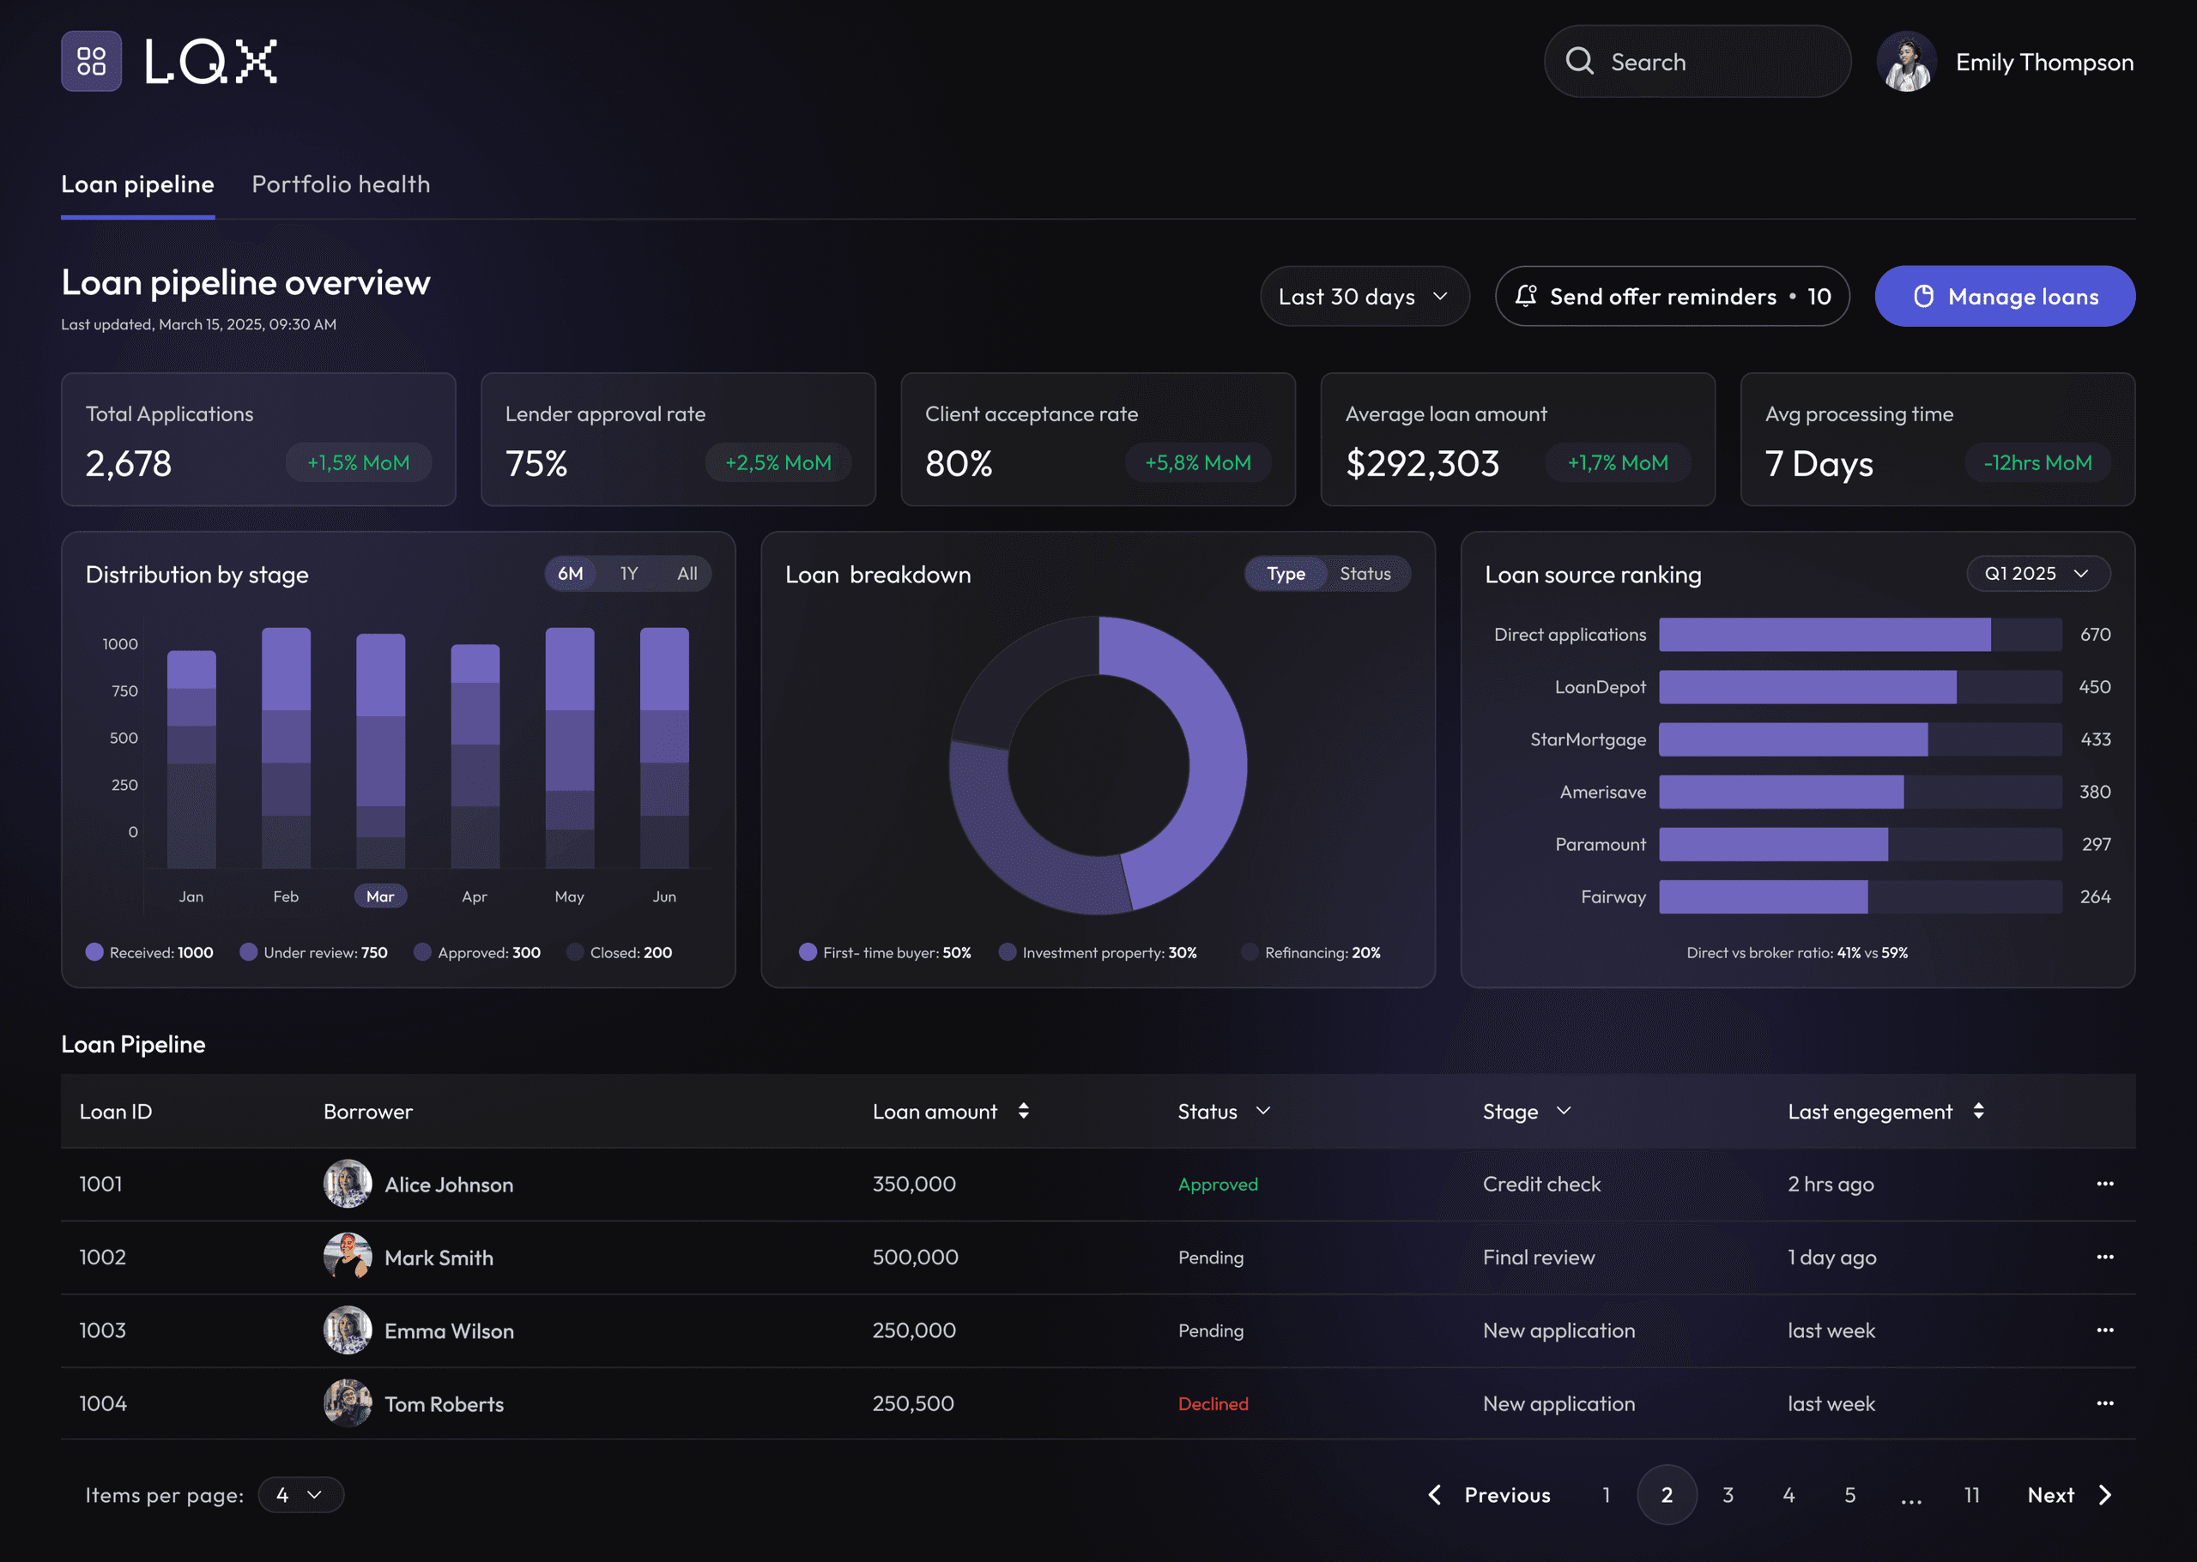Go to page 3
The image size is (2197, 1562).
1728,1495
